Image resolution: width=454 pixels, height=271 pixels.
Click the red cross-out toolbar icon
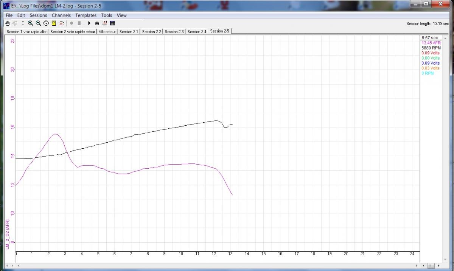[61, 23]
